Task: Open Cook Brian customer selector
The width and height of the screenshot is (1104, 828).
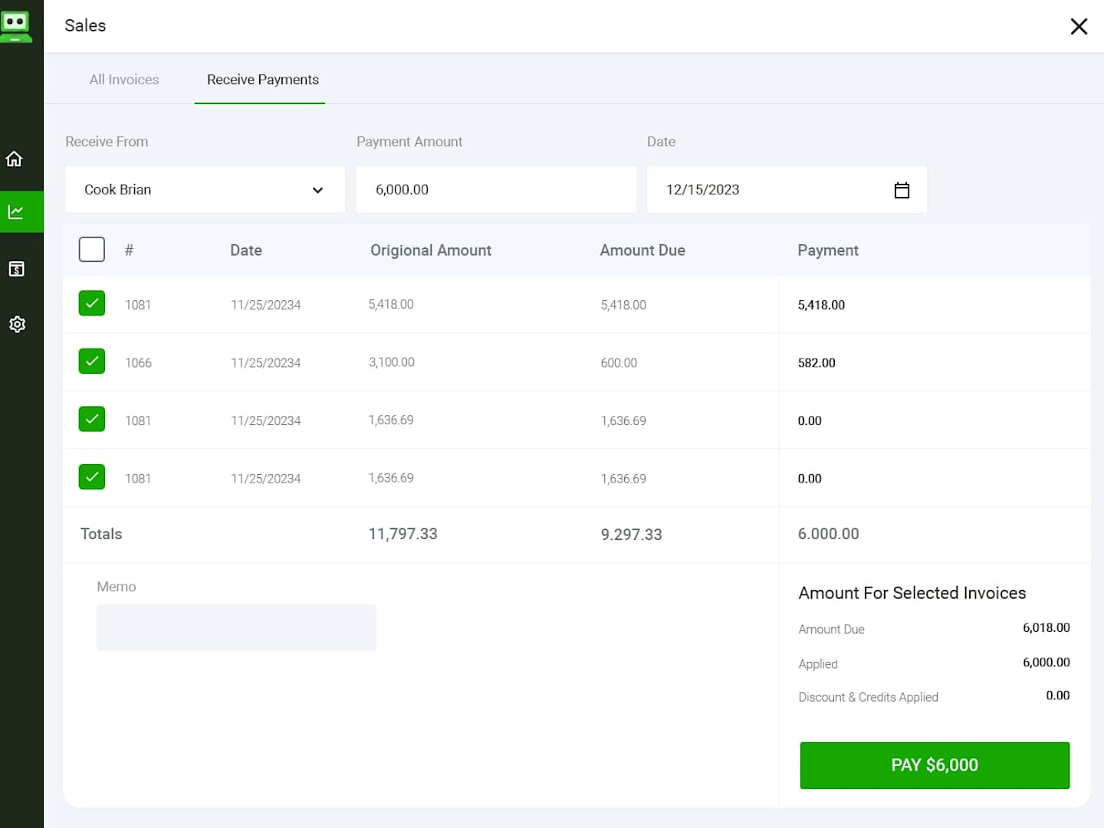Action: [x=205, y=189]
